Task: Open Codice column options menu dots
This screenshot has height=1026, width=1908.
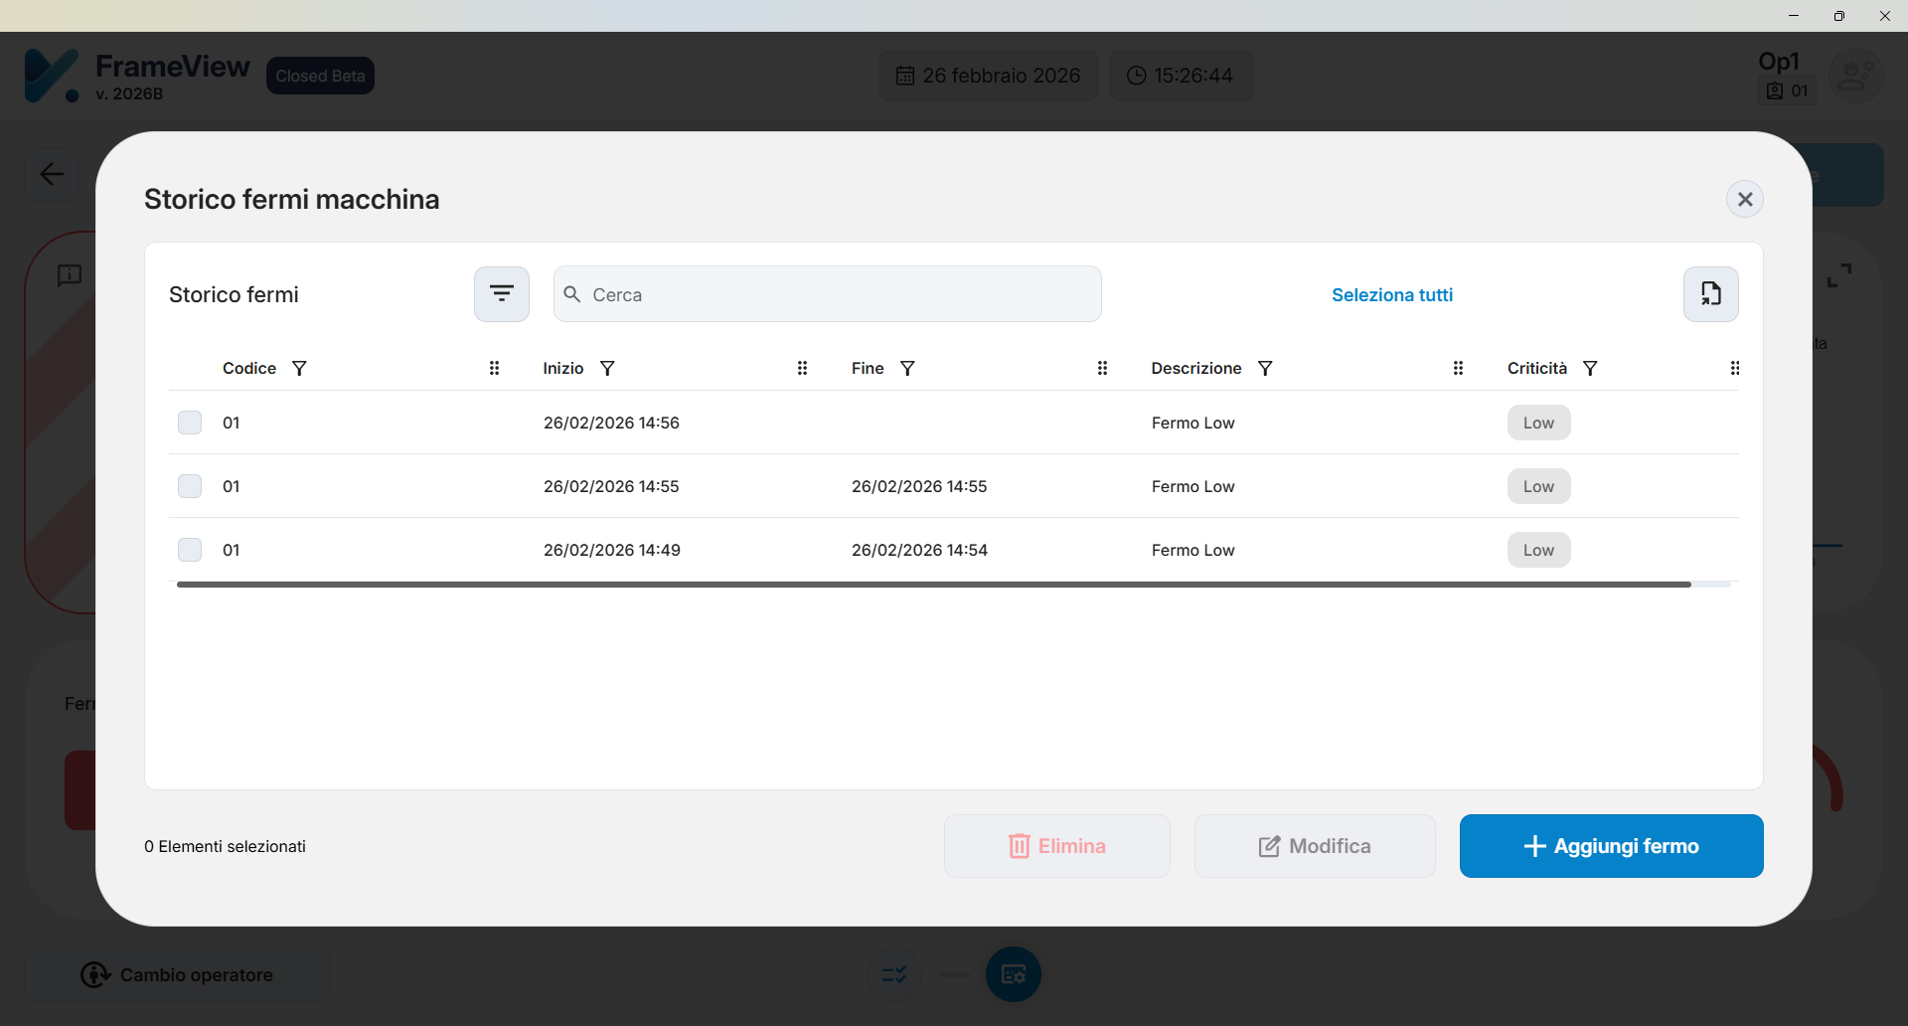Action: (x=494, y=369)
